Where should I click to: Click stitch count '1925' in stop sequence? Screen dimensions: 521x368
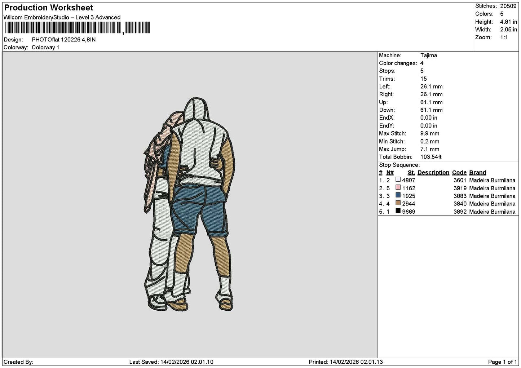[x=409, y=196]
